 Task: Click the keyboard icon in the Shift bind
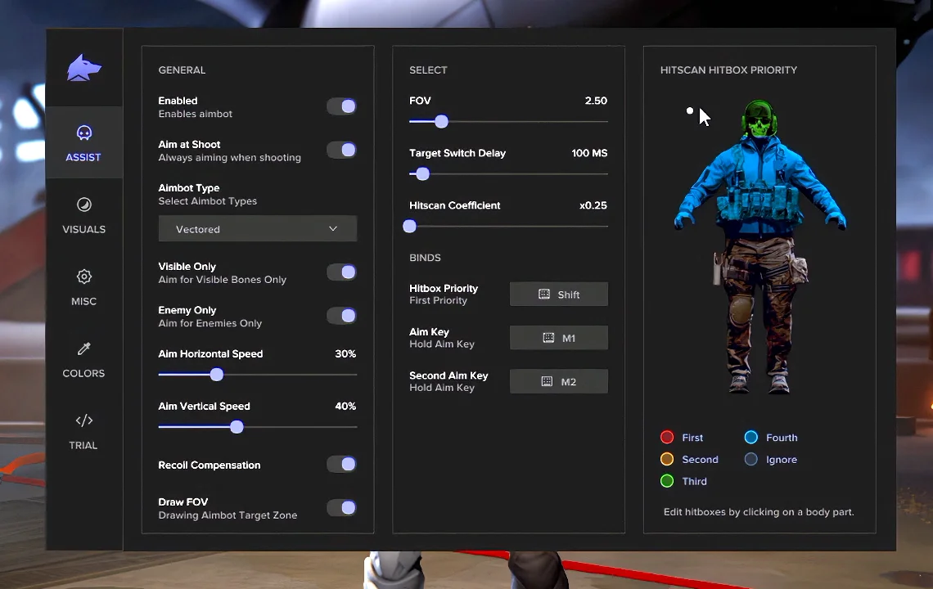(x=544, y=294)
